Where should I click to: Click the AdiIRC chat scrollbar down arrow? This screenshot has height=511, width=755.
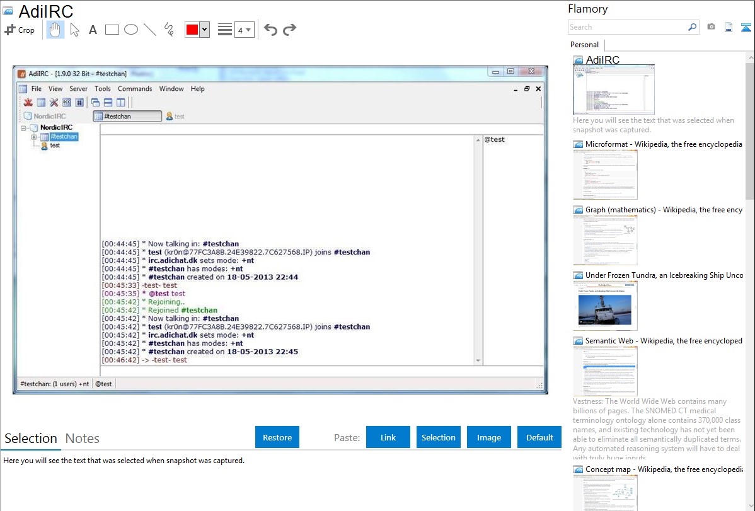pyautogui.click(x=478, y=361)
